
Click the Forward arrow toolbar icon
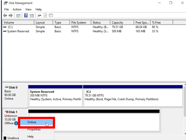[11, 15]
